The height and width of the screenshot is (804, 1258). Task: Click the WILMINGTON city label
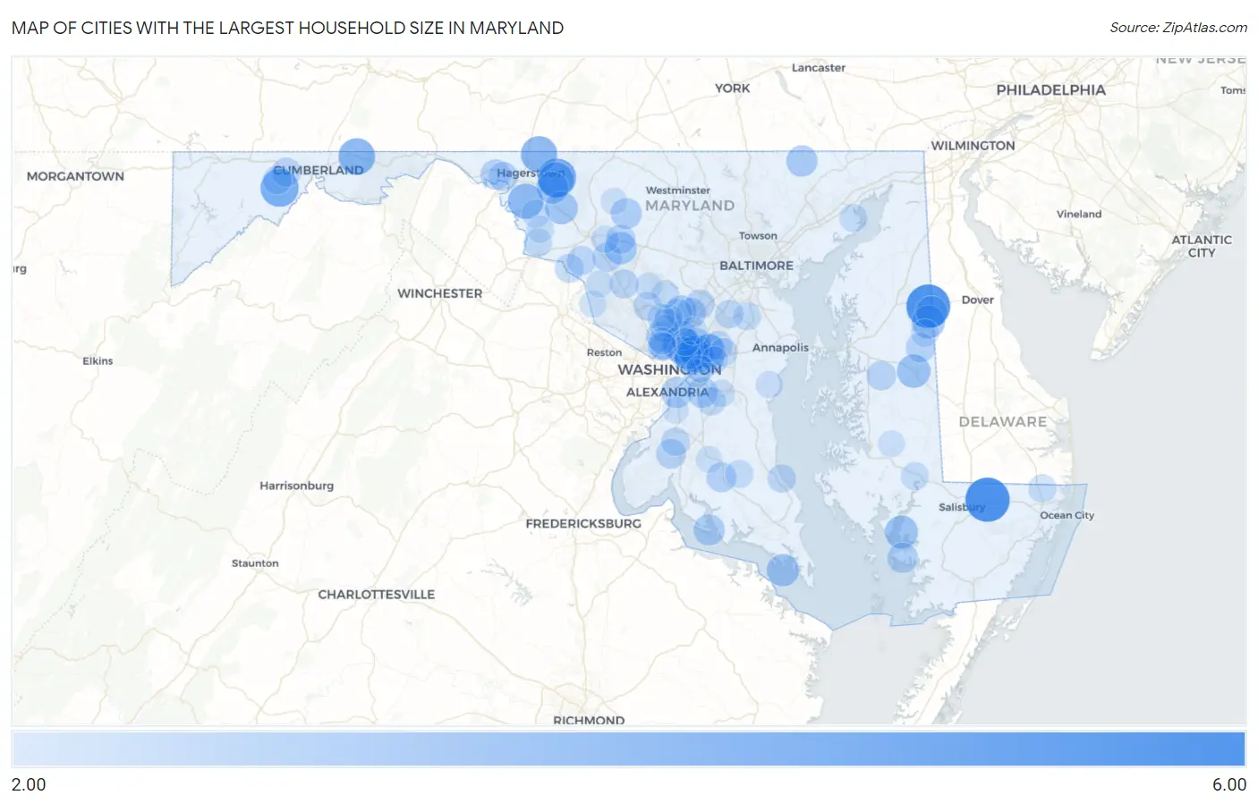pos(973,146)
